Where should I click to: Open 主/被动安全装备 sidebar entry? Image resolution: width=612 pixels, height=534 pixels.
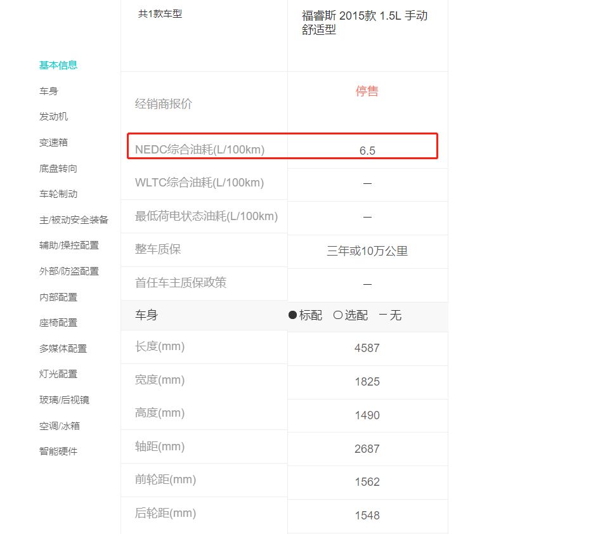pyautogui.click(x=74, y=220)
